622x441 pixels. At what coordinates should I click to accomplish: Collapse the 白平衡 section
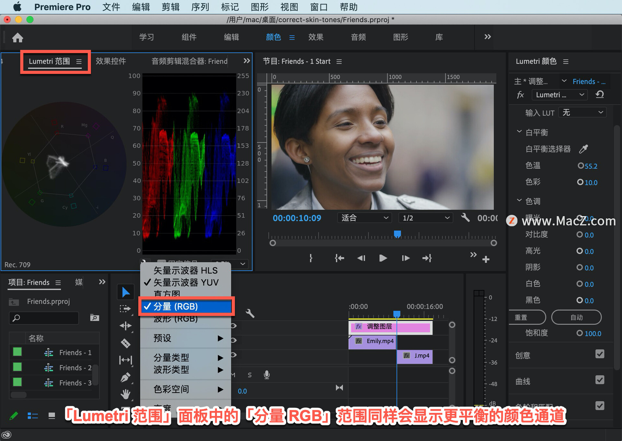point(519,132)
